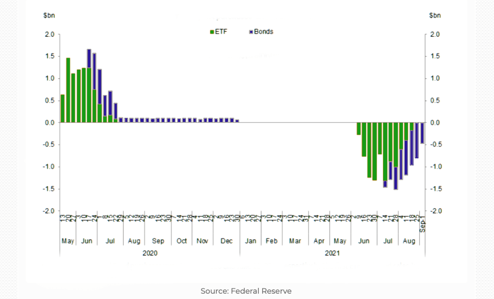Select the ETF legend label
Image resolution: width=494 pixels, height=299 pixels.
coord(221,32)
